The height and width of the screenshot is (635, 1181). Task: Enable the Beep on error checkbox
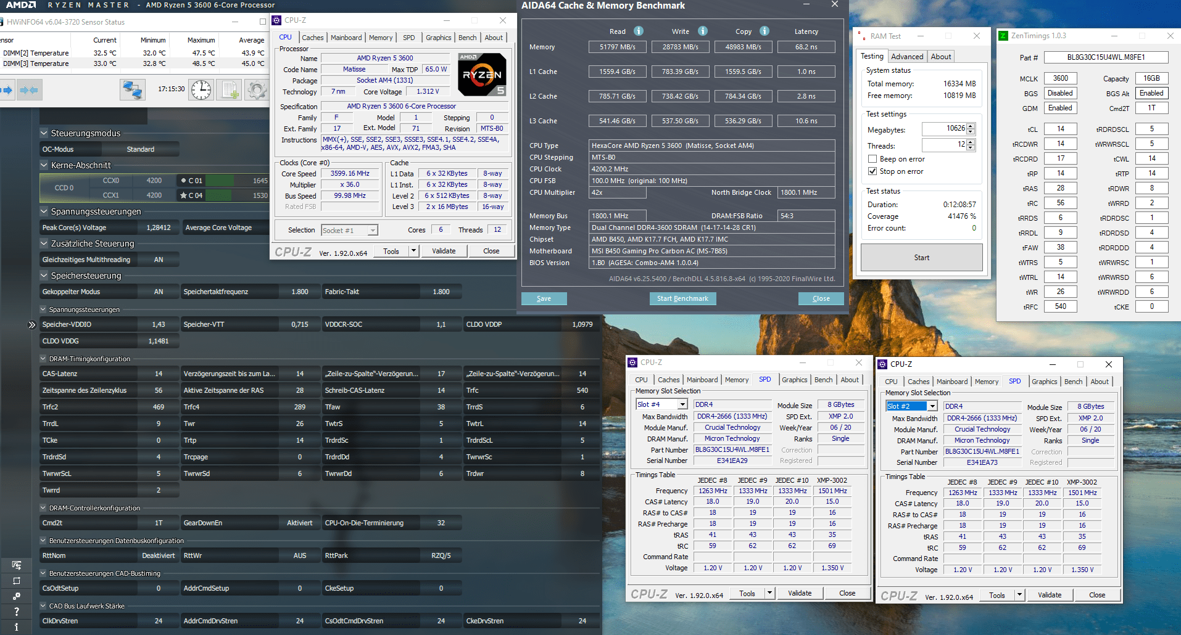(872, 159)
